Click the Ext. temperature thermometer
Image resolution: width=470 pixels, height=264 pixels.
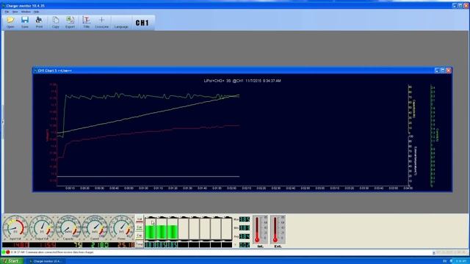pos(278,230)
